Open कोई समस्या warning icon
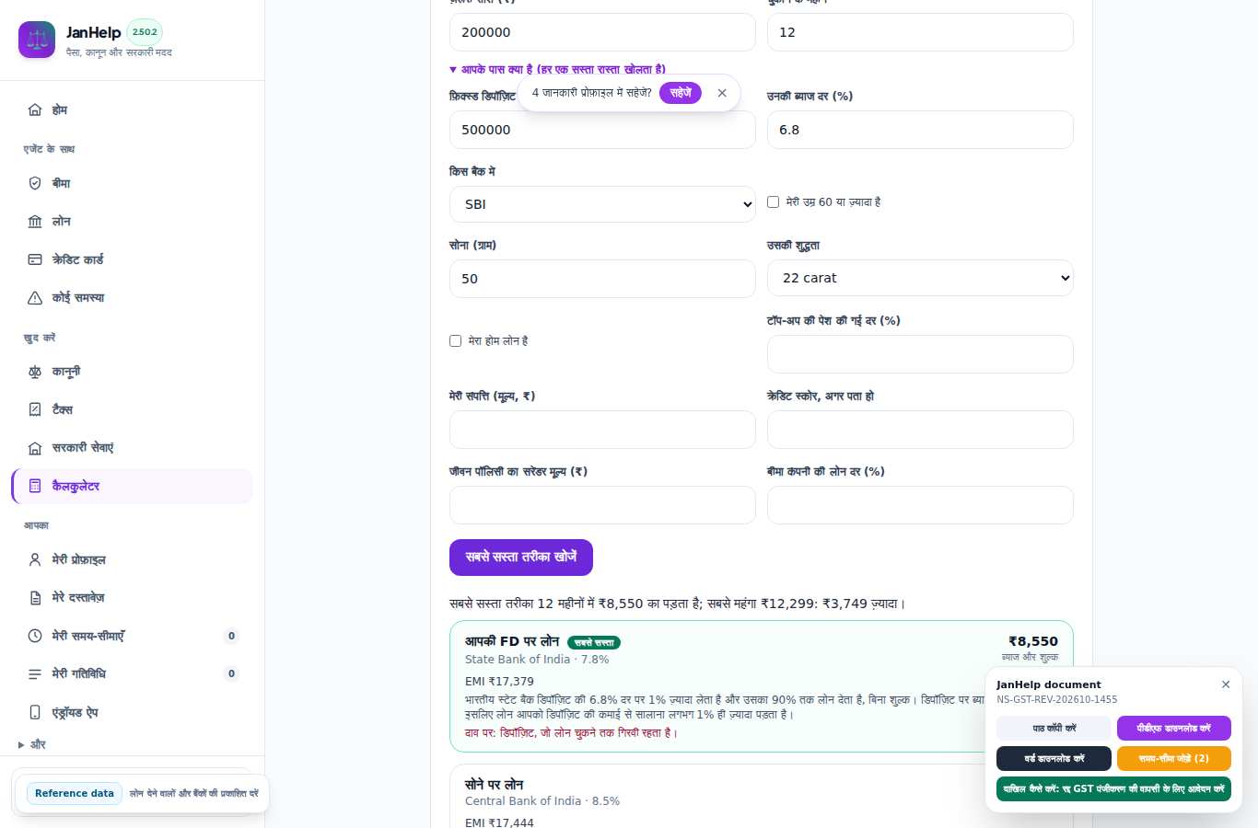 click(x=35, y=298)
